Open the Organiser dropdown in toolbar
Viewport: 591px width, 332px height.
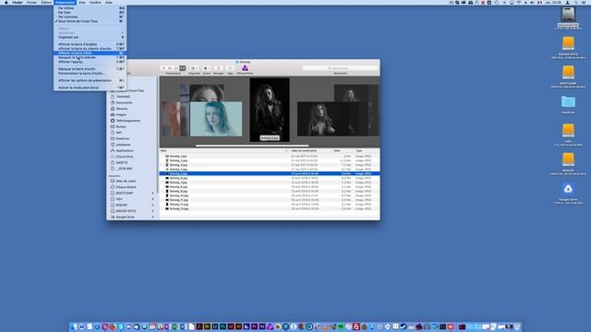[x=194, y=68]
